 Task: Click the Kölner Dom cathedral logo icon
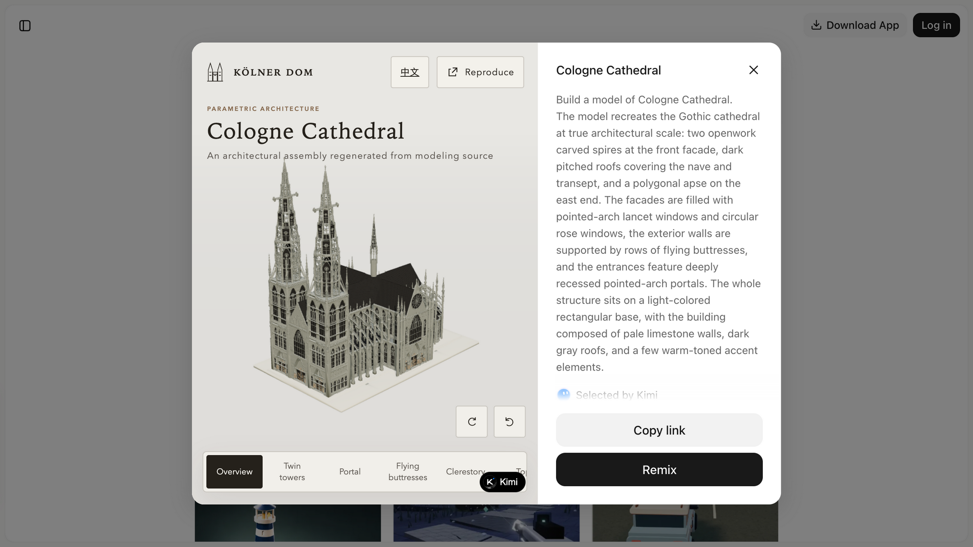215,72
